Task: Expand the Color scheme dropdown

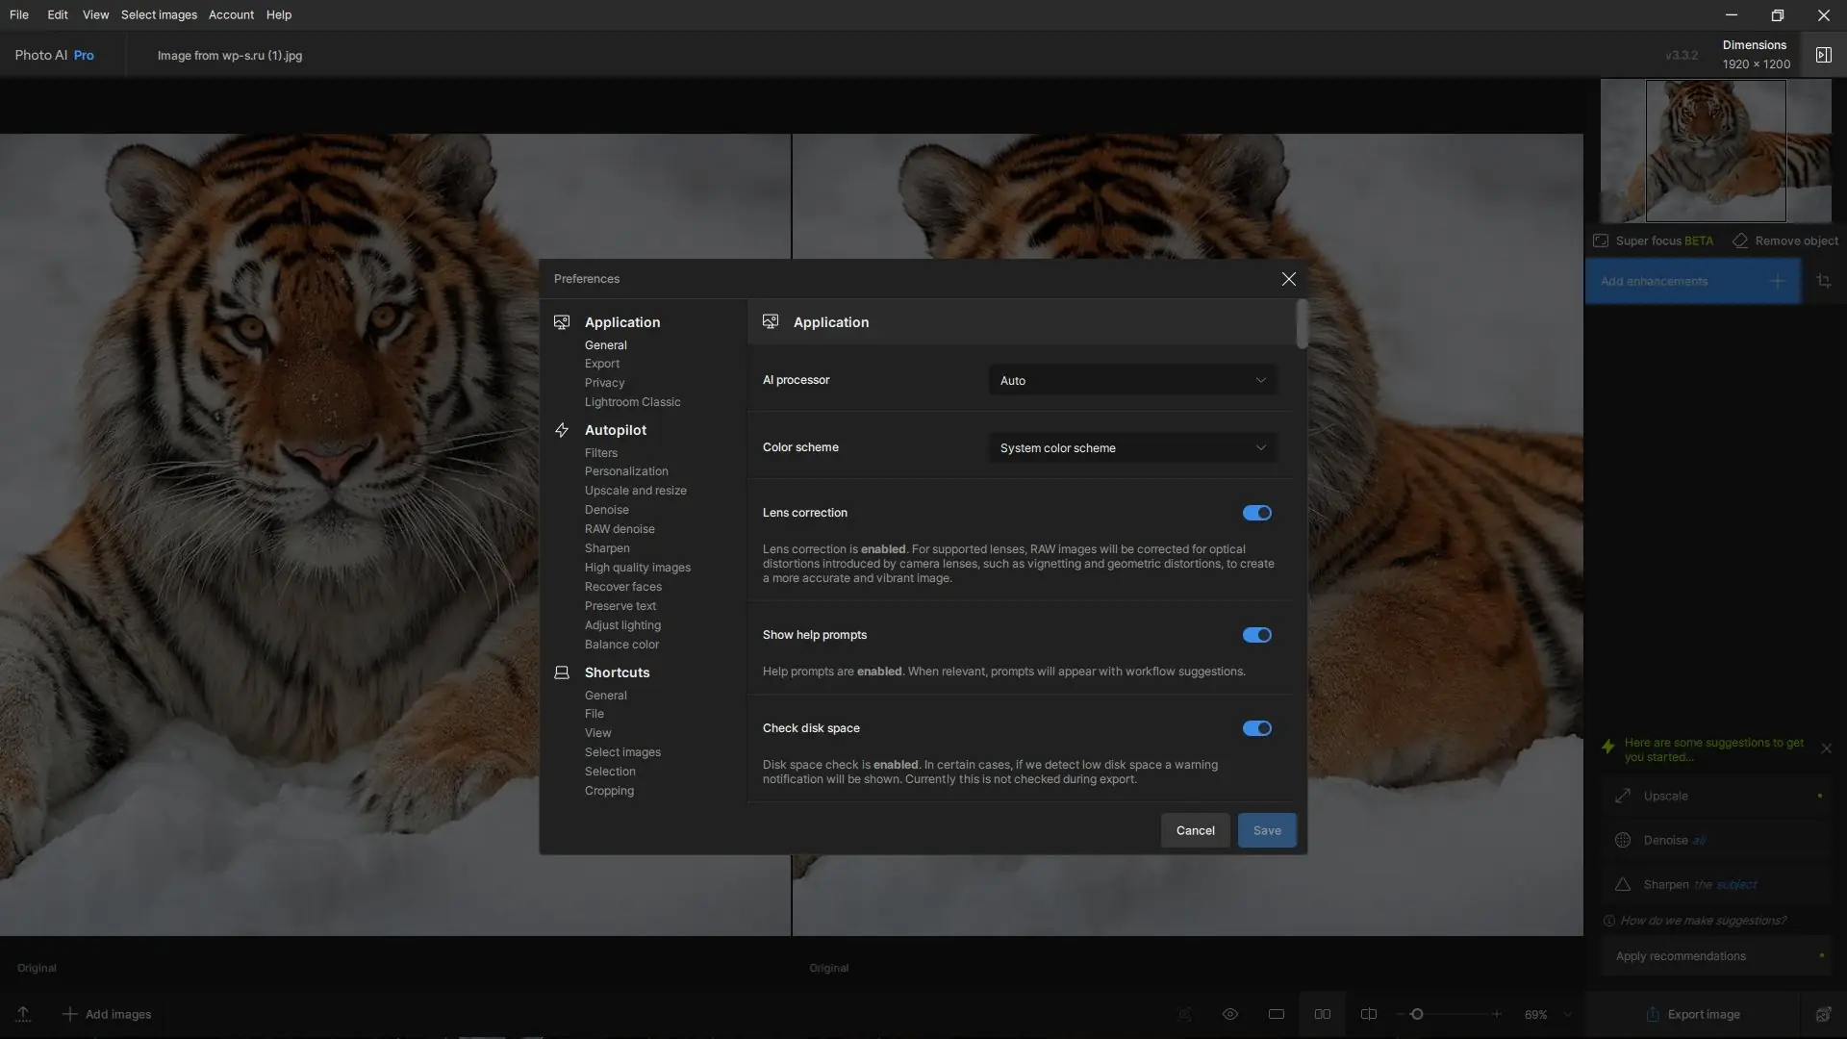Action: (x=1132, y=448)
